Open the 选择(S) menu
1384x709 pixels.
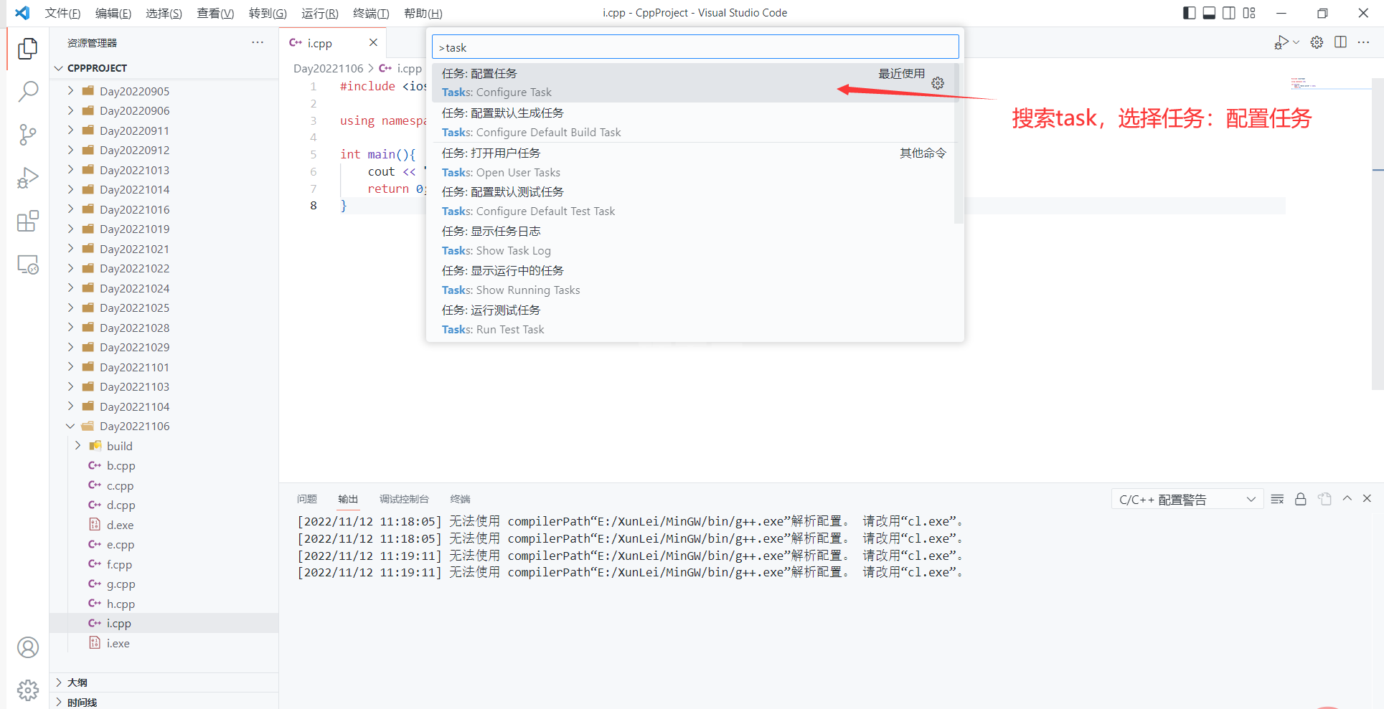(164, 13)
